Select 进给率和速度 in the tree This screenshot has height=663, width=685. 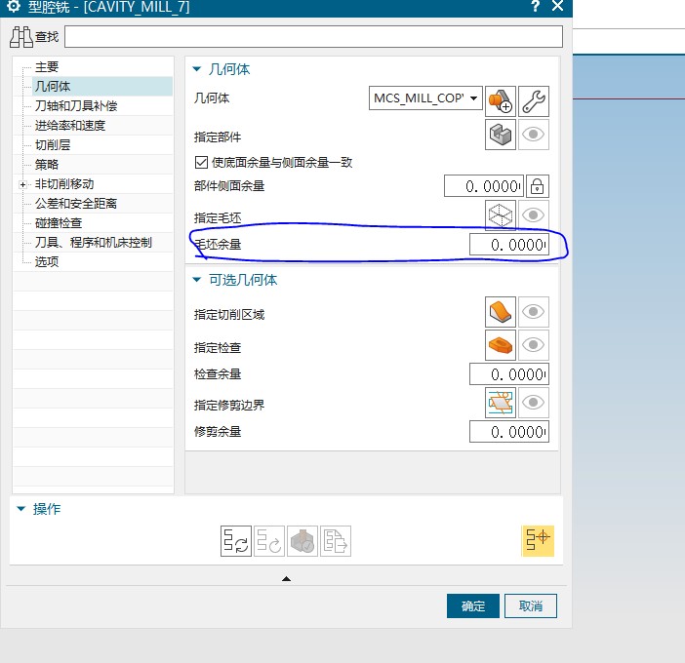70,126
